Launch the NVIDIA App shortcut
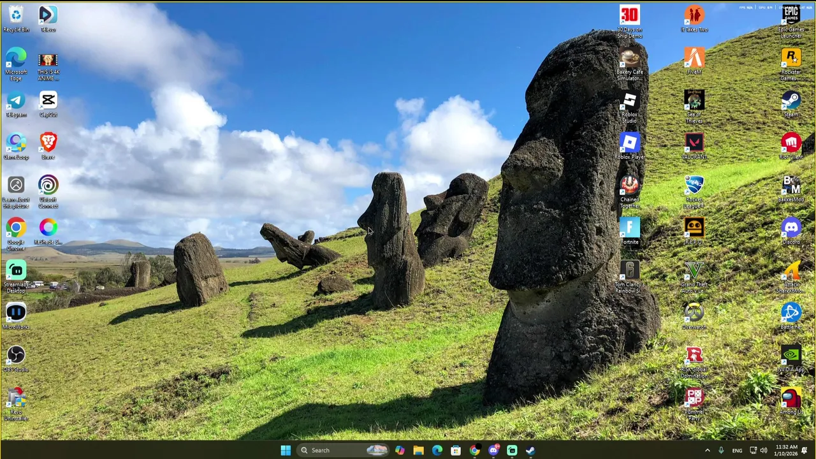This screenshot has width=816, height=459. click(x=791, y=359)
